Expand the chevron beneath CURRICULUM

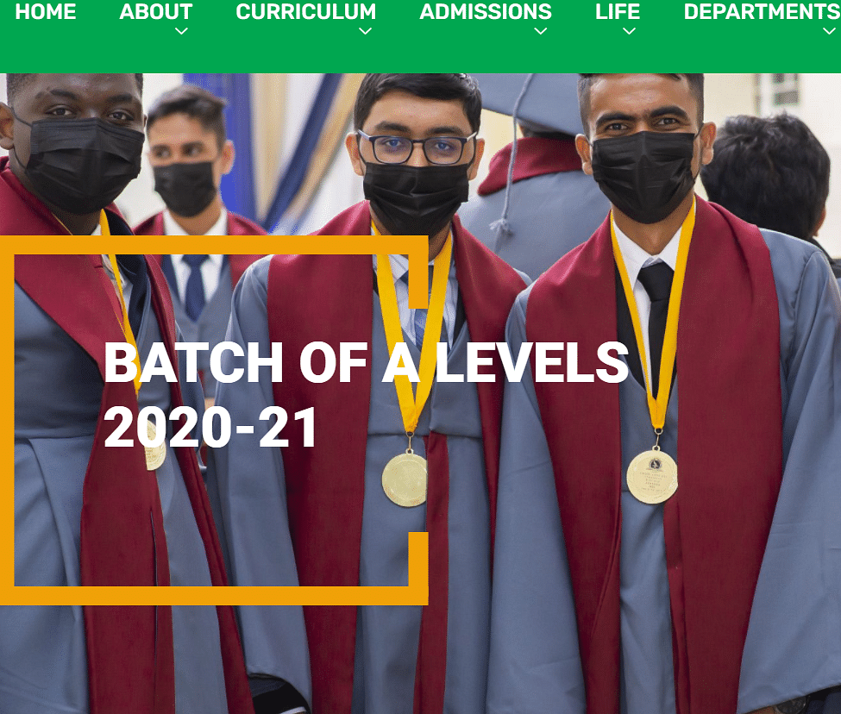coord(365,31)
